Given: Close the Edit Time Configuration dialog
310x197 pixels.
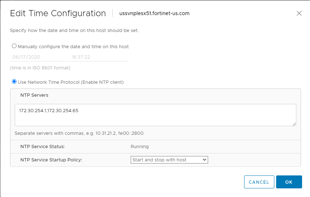Looking at the screenshot, I should (299, 13).
